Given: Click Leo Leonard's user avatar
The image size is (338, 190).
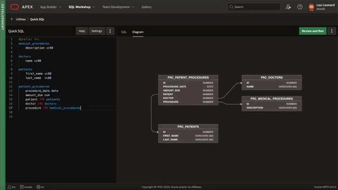Looking at the screenshot, I should tap(311, 7).
